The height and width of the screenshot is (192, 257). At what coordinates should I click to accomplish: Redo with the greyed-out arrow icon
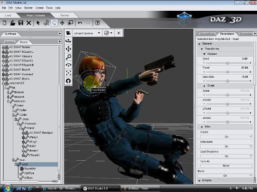click(x=88, y=23)
